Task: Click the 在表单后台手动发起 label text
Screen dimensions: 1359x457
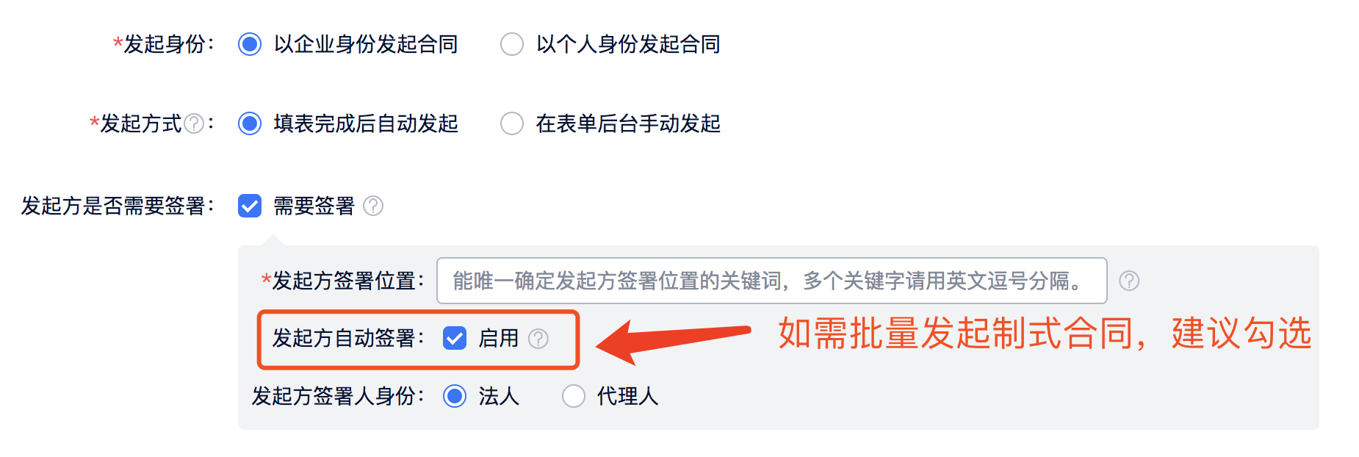Action: tap(628, 123)
